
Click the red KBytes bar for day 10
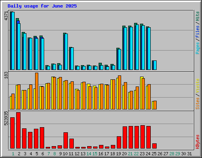tap(65, 140)
